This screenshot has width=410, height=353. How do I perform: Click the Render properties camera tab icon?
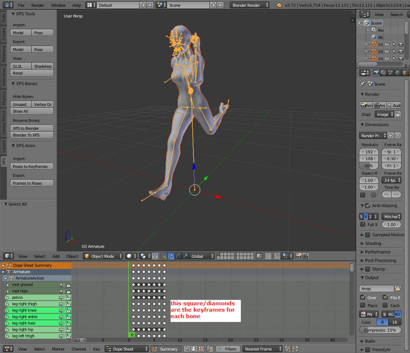(376, 73)
